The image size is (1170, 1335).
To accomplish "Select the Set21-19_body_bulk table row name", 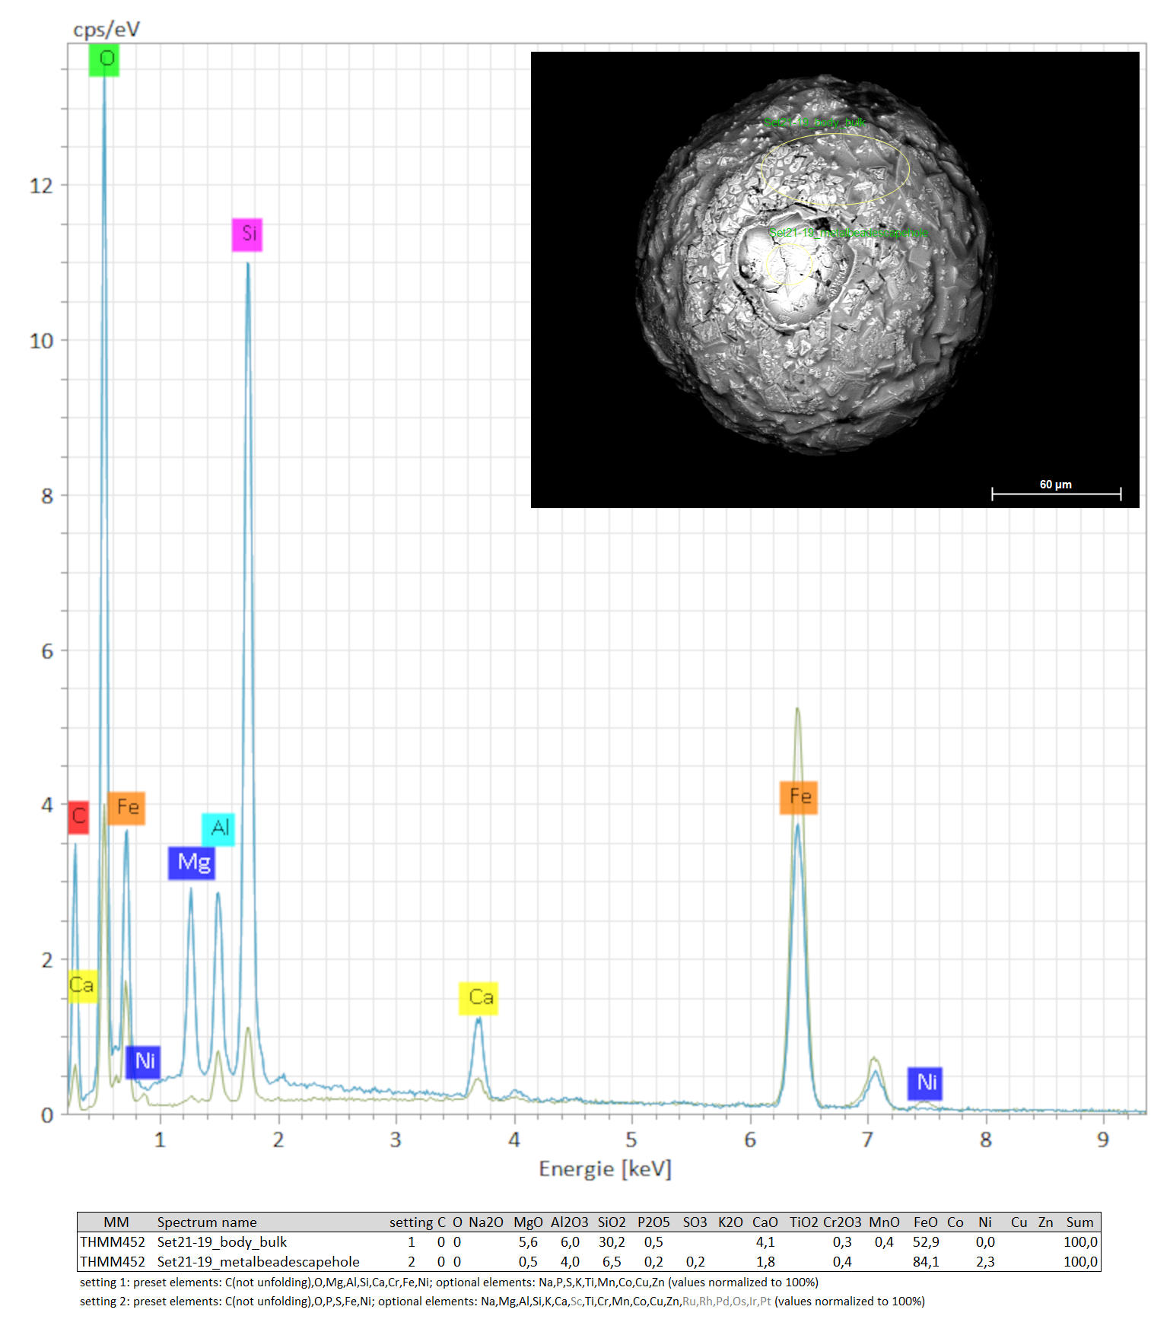I will (x=221, y=1241).
